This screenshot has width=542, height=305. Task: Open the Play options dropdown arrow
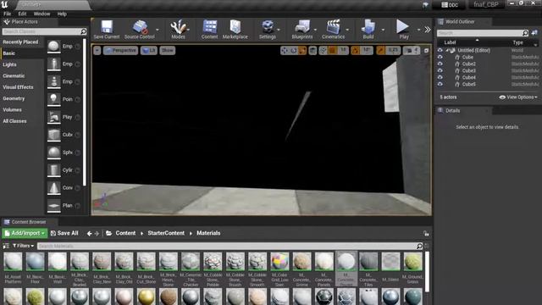pos(418,30)
